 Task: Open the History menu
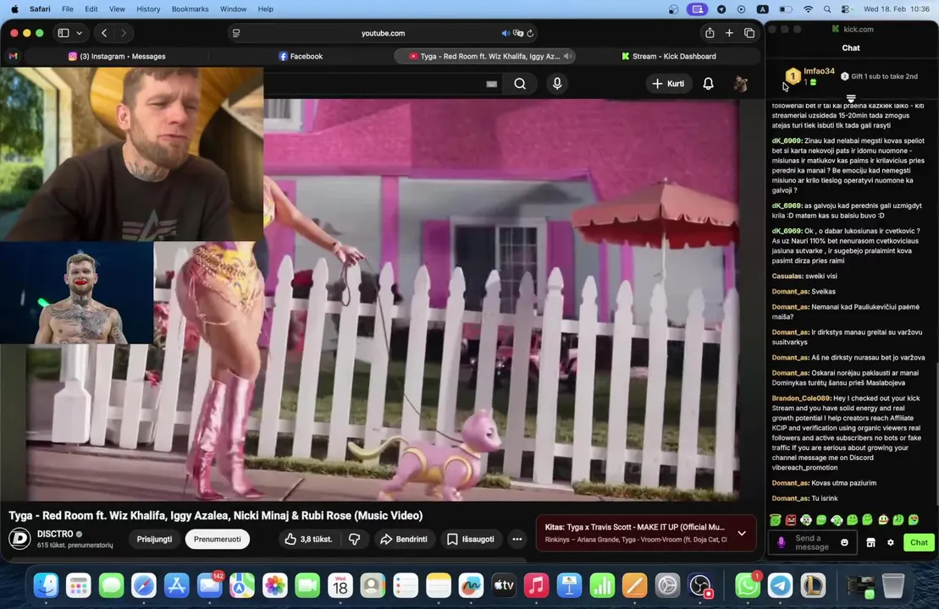[x=148, y=9]
